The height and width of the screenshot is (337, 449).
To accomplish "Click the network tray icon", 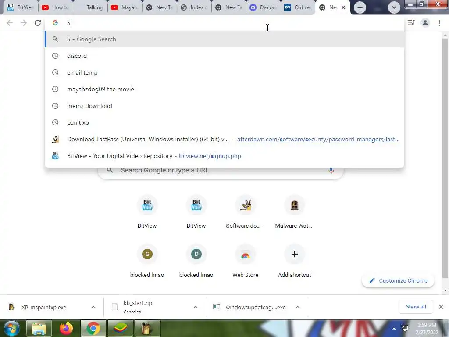I will coord(405,328).
